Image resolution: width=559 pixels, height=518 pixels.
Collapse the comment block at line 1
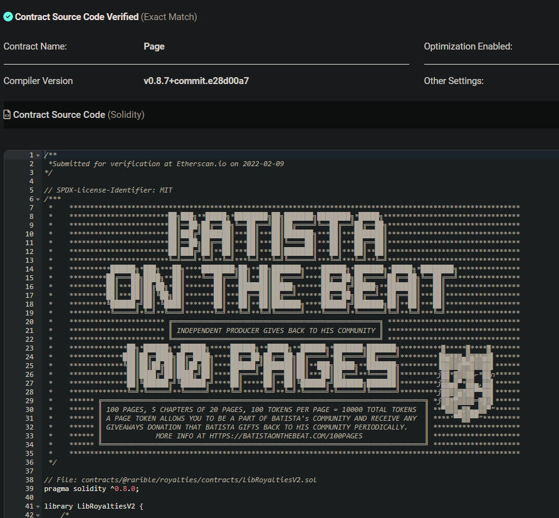[x=38, y=155]
